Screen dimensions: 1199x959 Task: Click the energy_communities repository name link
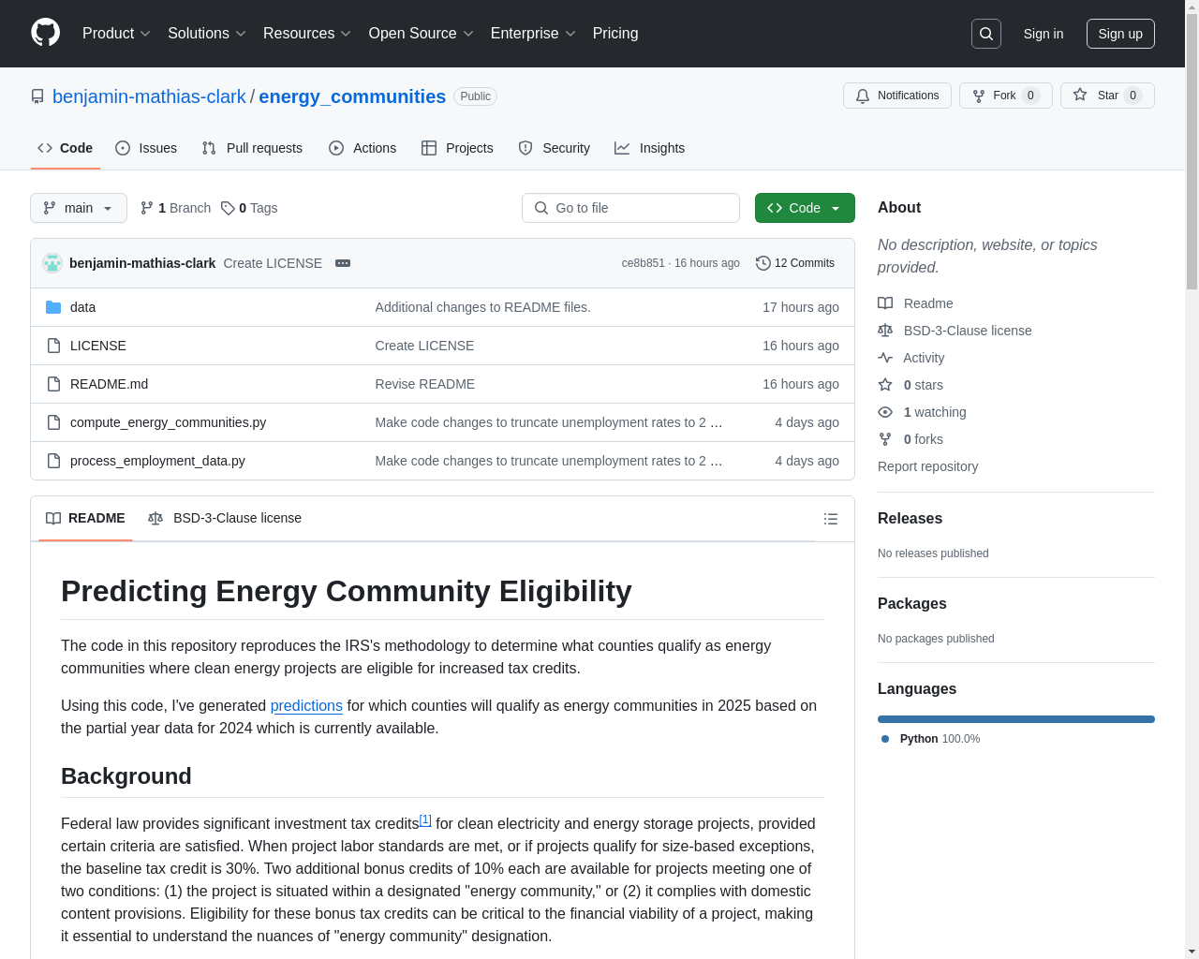pos(352,96)
